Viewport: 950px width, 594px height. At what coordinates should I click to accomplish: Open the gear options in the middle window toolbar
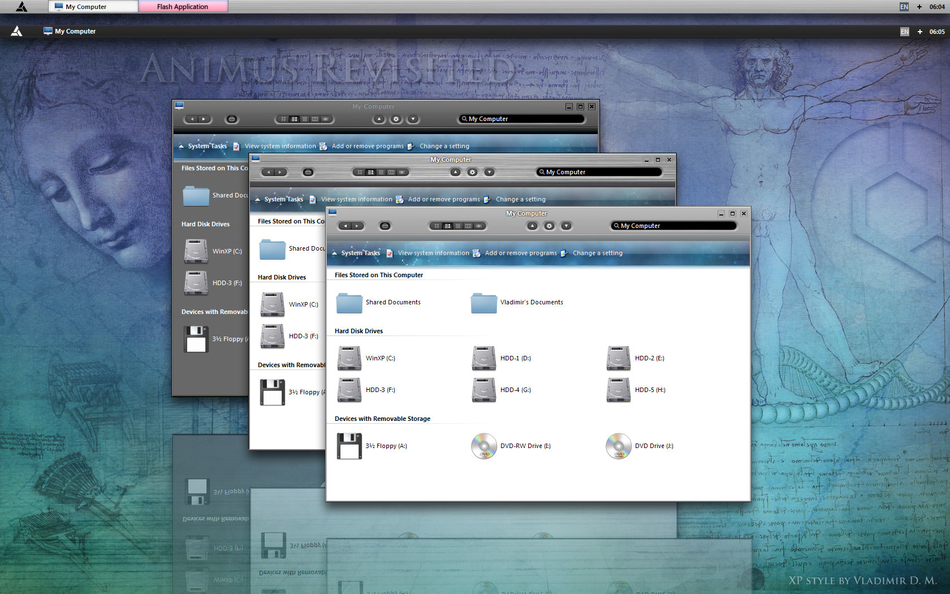[x=472, y=172]
